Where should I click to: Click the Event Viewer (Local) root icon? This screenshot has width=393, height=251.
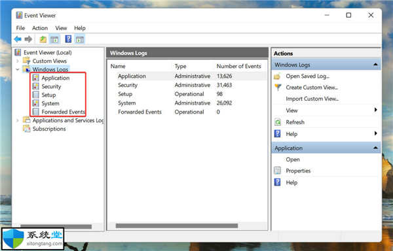(18, 52)
